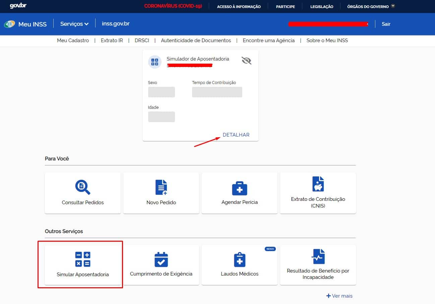435x304 pixels.
Task: Click the Consultar Pedidos magnifier icon
Action: click(x=83, y=187)
